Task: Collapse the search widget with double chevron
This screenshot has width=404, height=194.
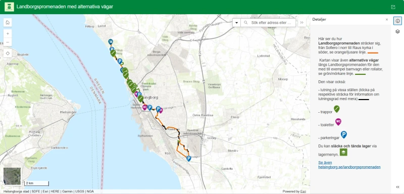Action: (x=301, y=23)
